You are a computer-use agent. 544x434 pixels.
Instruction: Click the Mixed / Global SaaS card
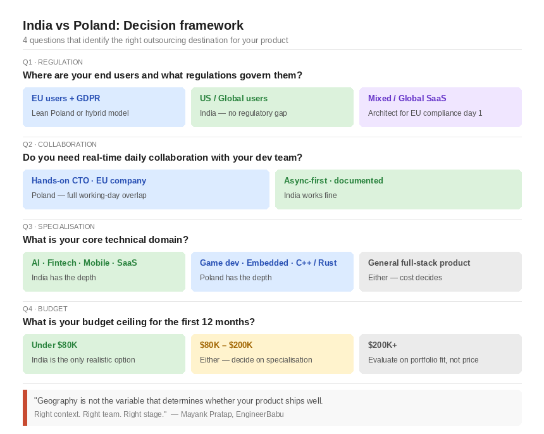[x=440, y=107]
